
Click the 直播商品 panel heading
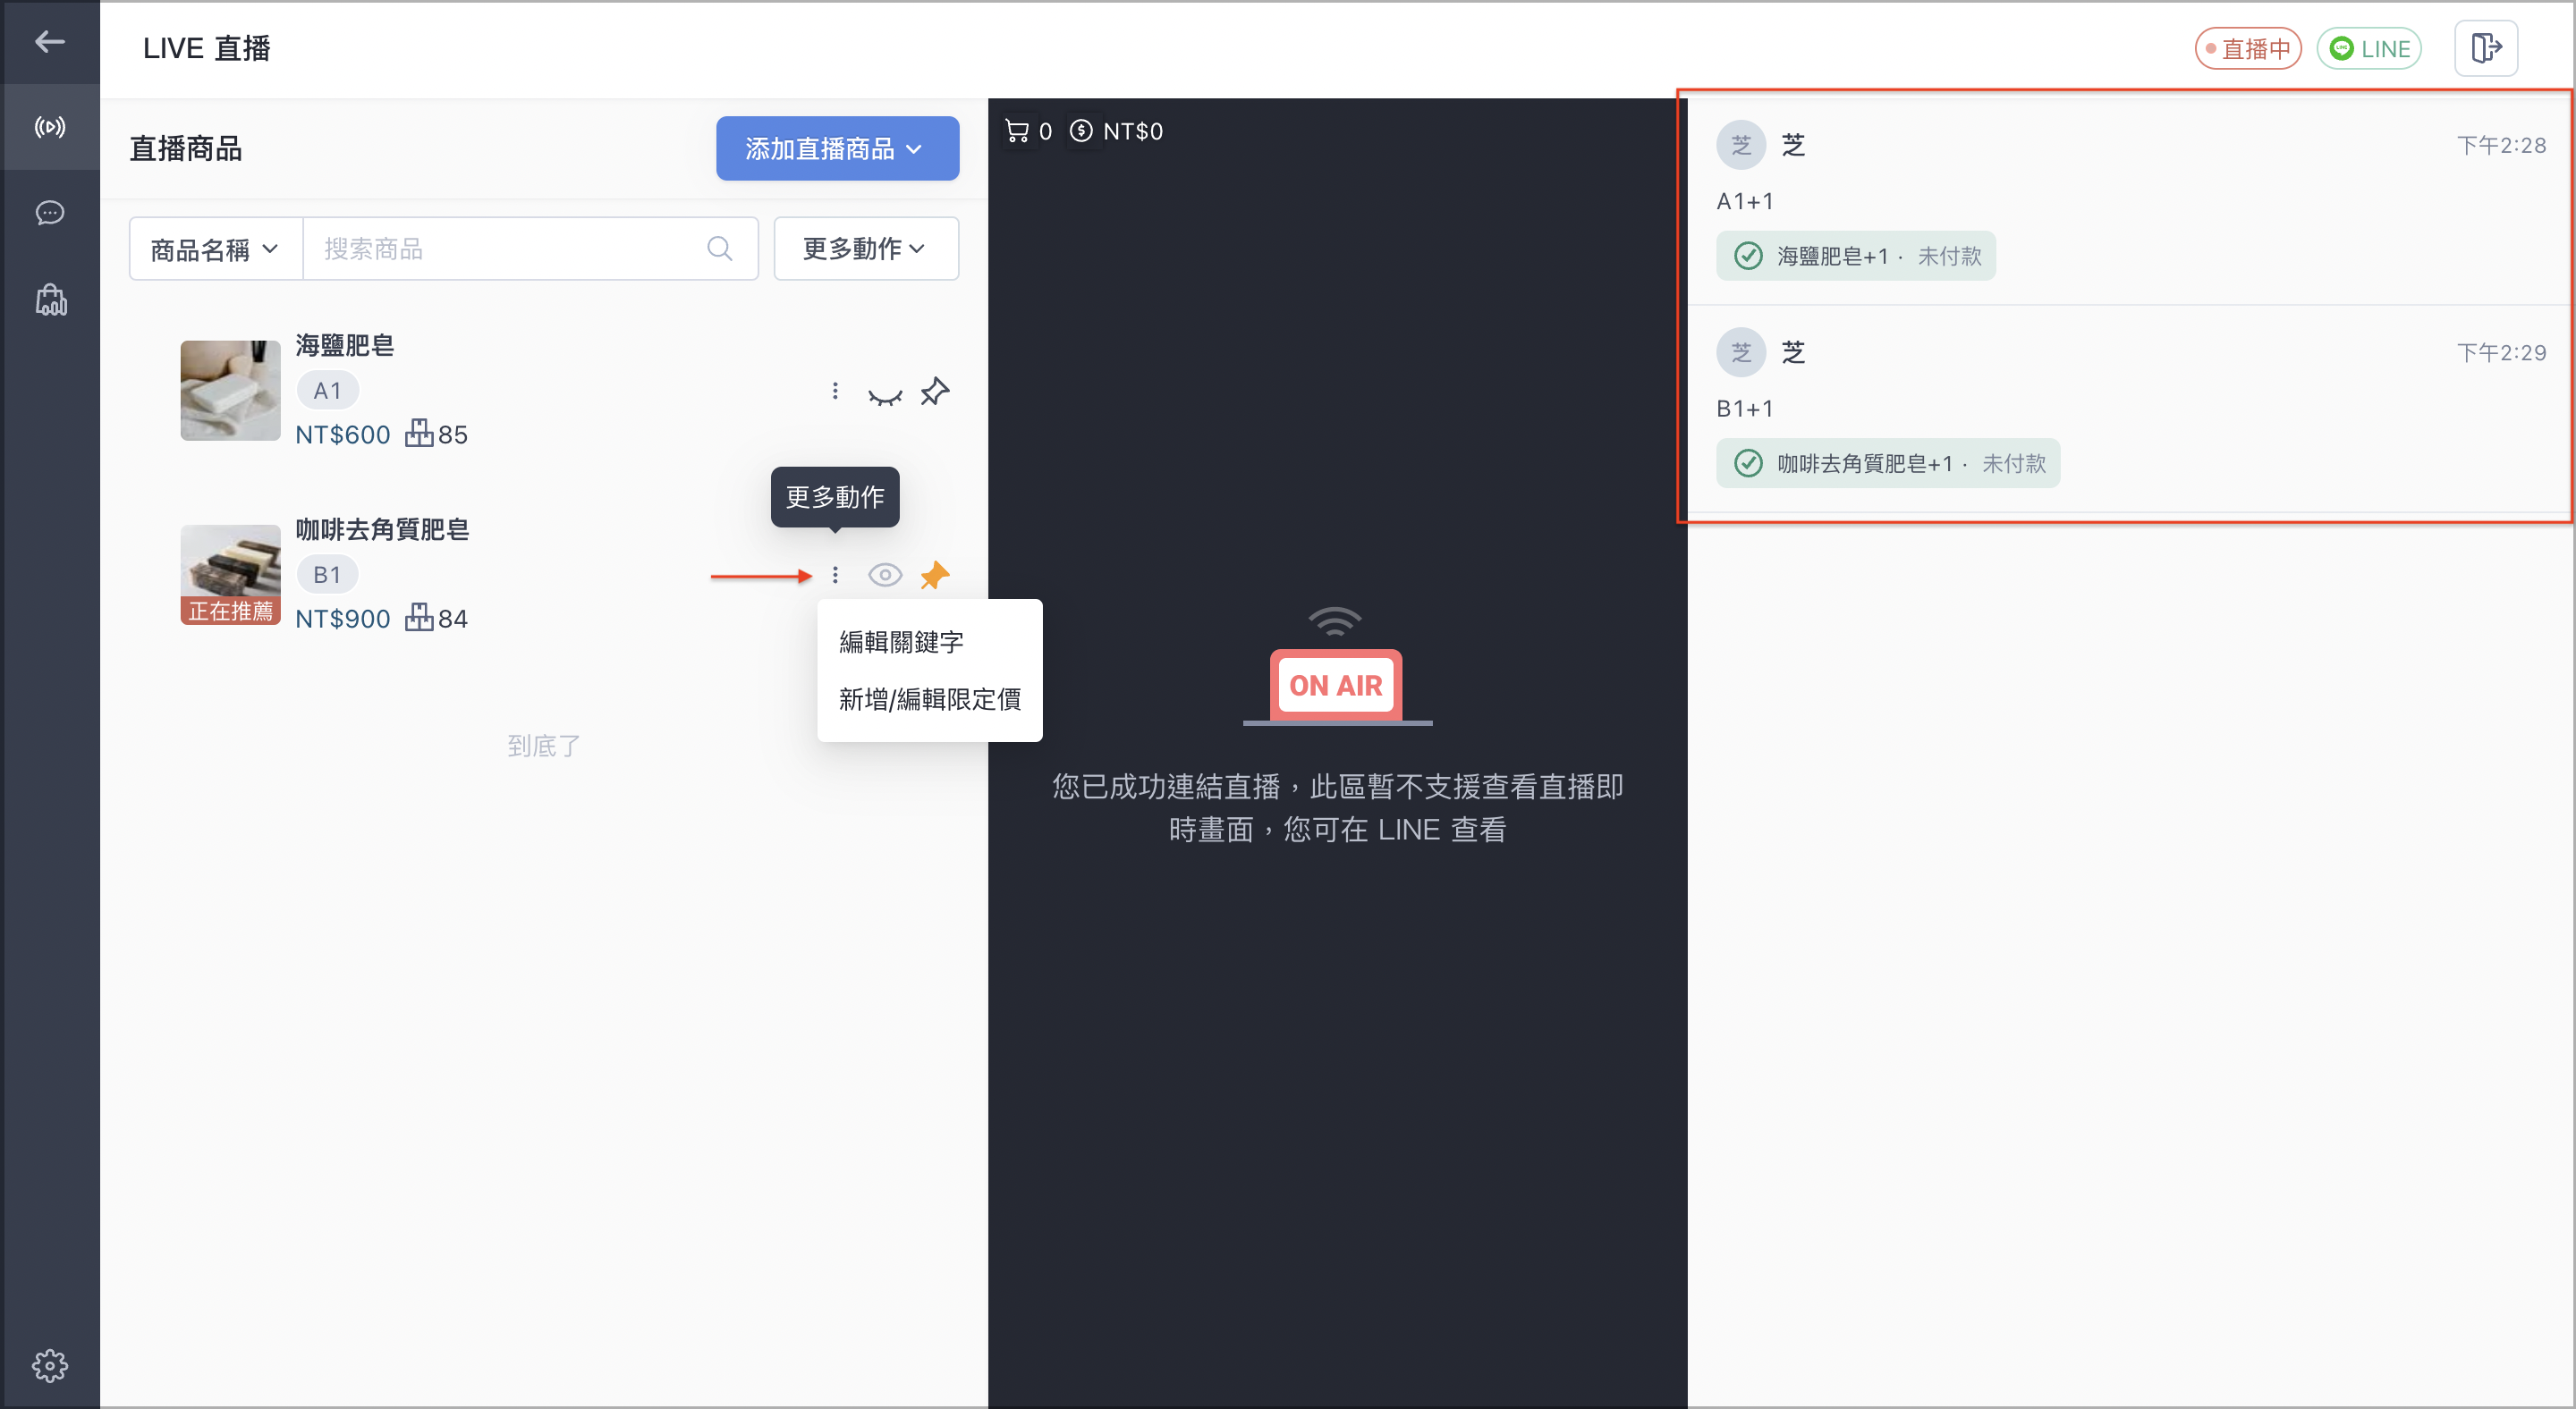click(x=186, y=149)
